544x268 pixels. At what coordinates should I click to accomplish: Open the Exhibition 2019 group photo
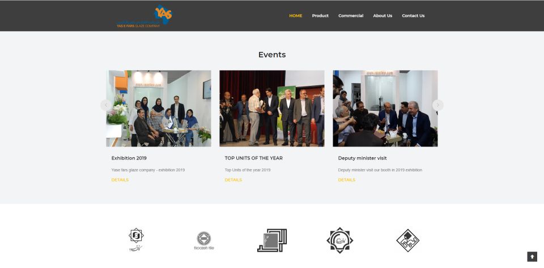[x=159, y=109]
